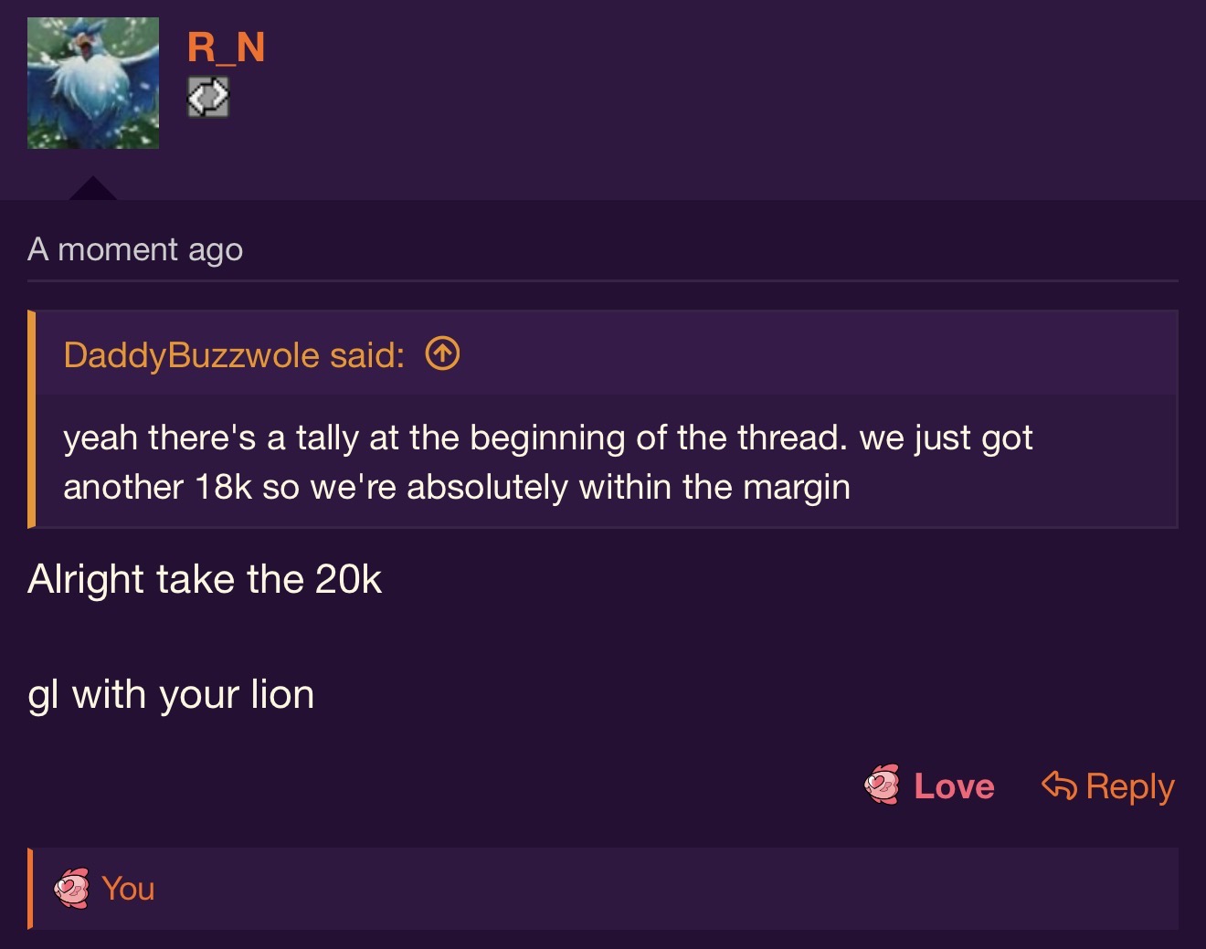Click the badge icon under R_N

208,97
